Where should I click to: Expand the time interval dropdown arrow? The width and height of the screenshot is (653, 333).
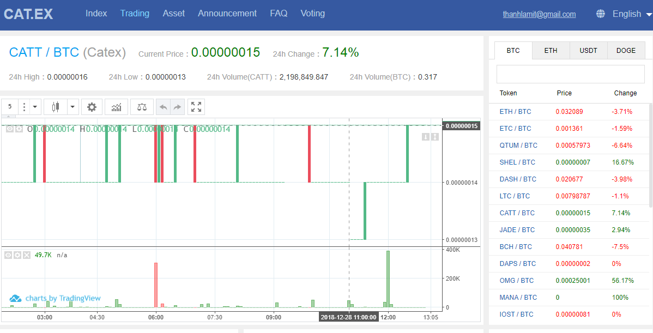[x=35, y=107]
